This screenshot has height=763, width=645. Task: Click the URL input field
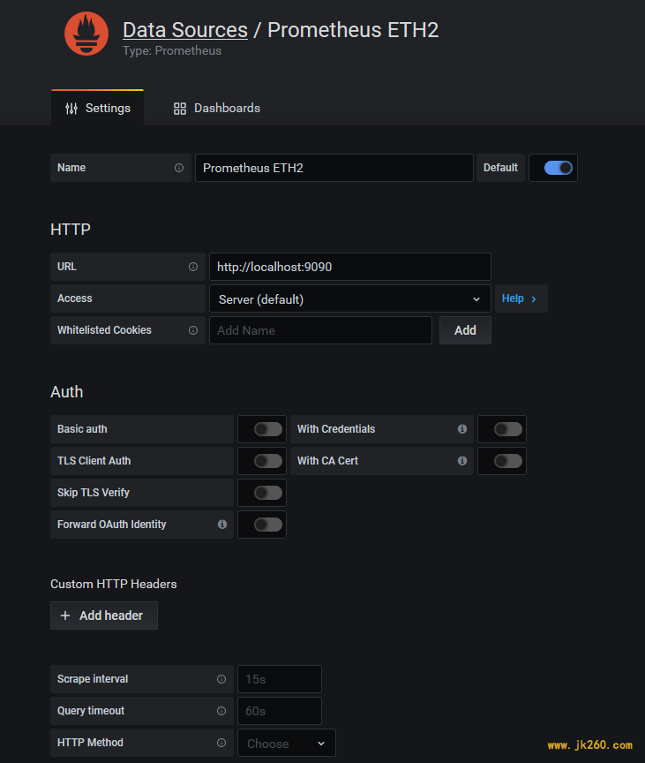click(x=350, y=267)
